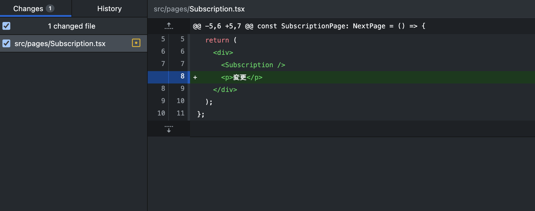Select src/pages/Subscription.tsx in the changes list
This screenshot has width=535, height=211.
click(60, 43)
